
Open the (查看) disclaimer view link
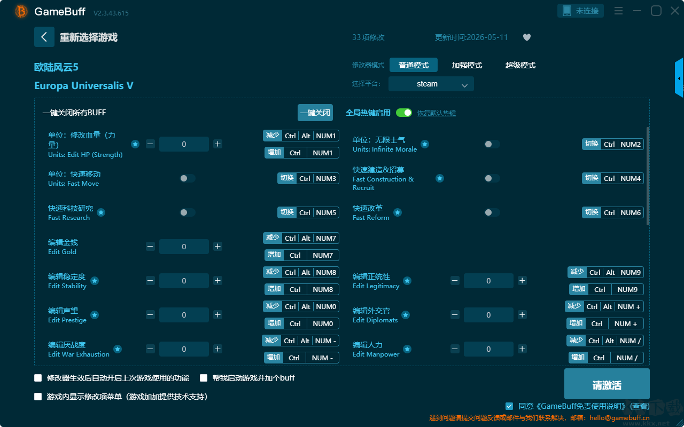click(x=639, y=406)
